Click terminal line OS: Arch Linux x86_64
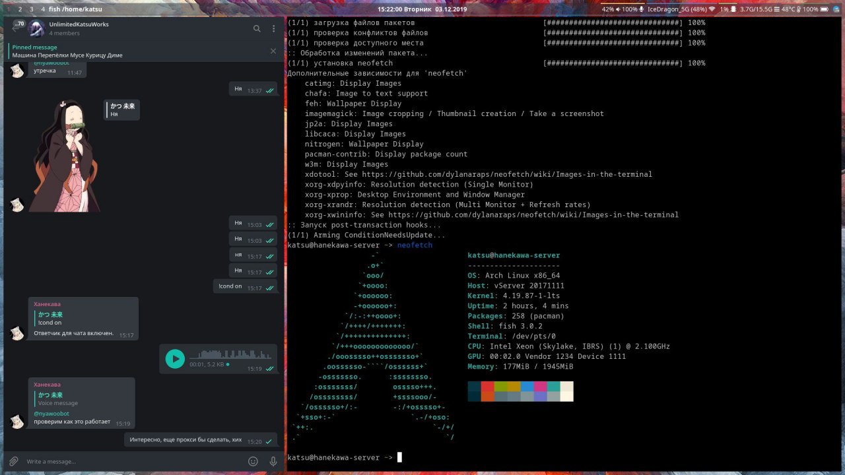Screen dimensions: 845x475 pyautogui.click(x=514, y=276)
